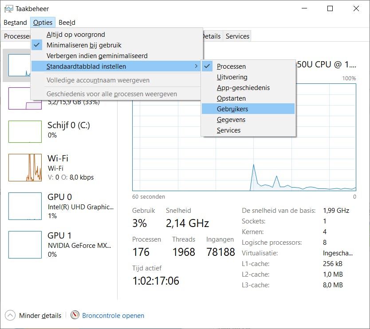Select the Wi-Fi graph thumbnail
This screenshot has width=370, height=329.
pyautogui.click(x=25, y=168)
